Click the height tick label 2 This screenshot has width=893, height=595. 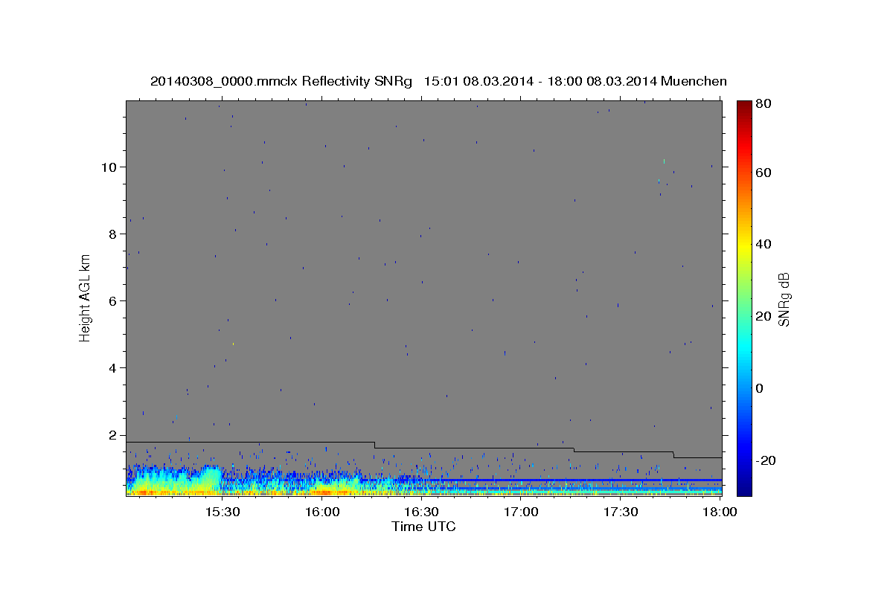coord(113,435)
